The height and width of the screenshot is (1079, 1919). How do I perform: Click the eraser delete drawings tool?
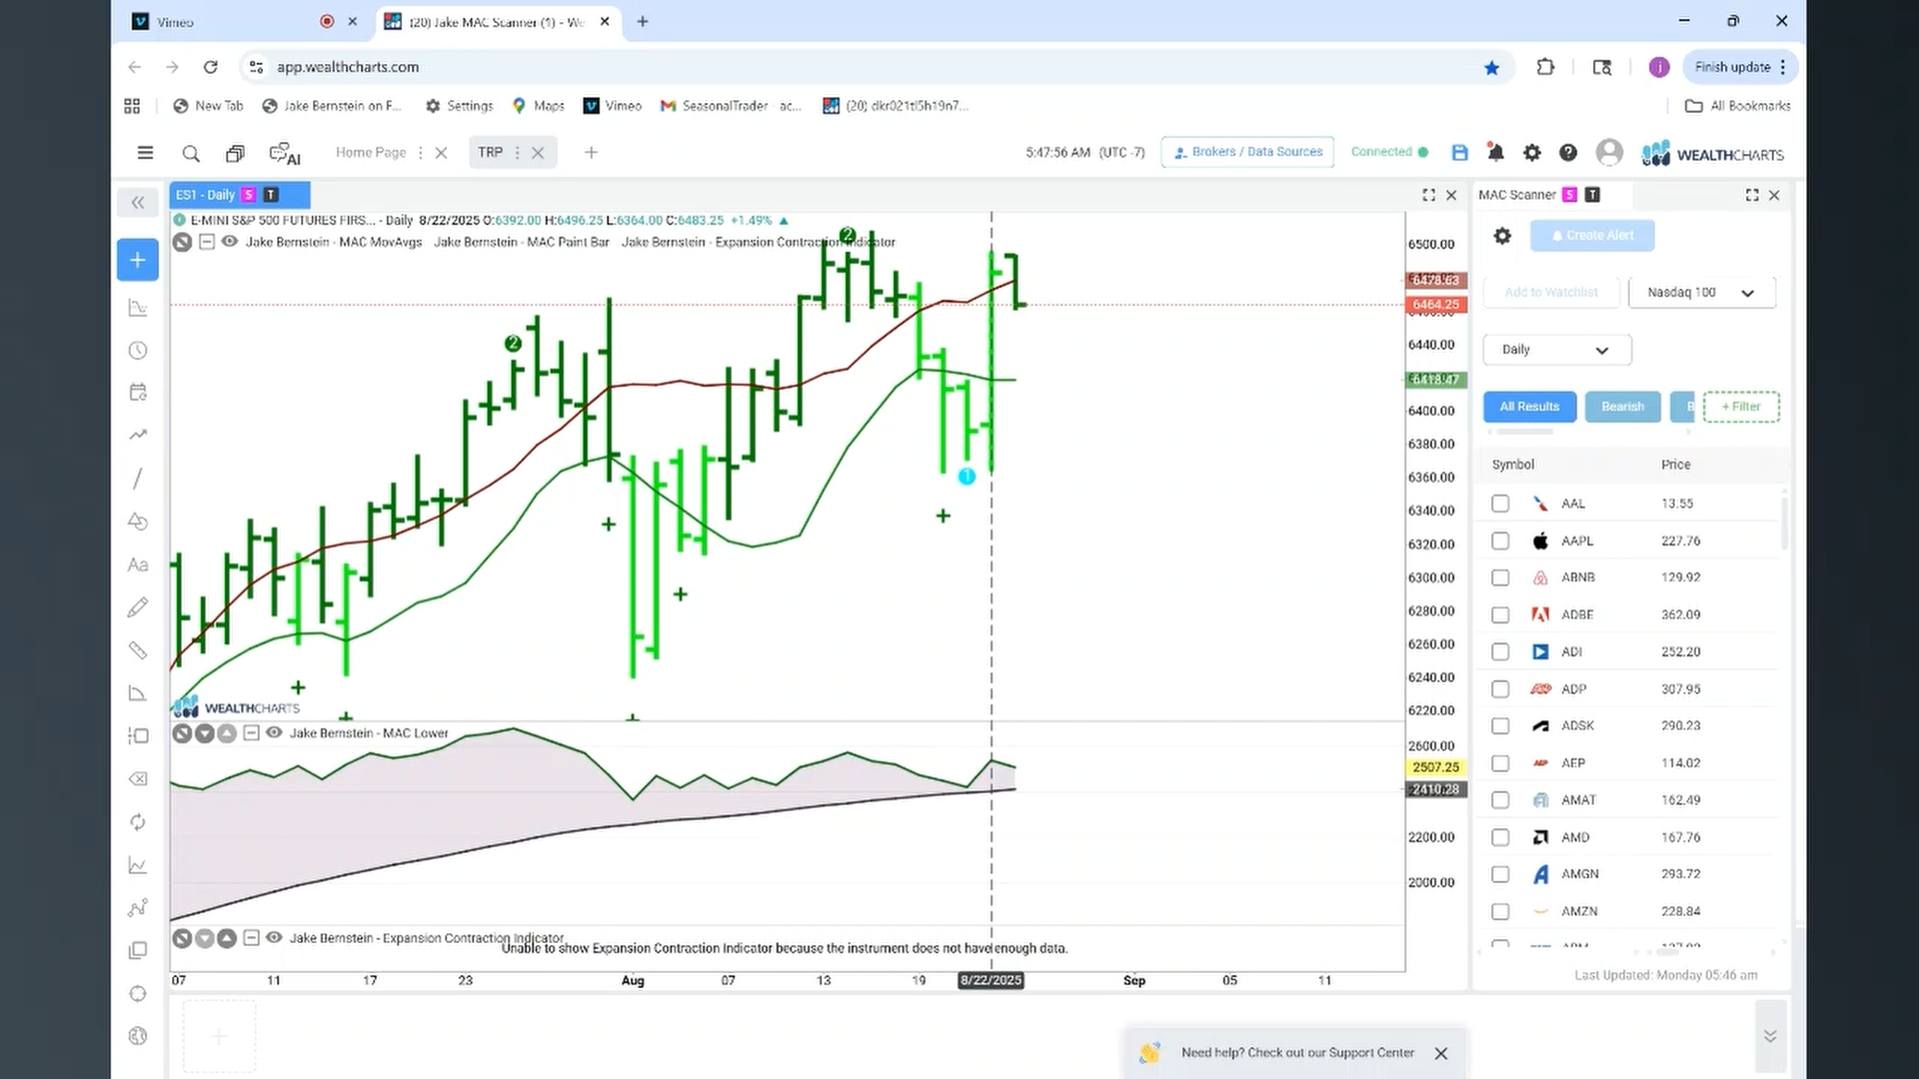[138, 779]
